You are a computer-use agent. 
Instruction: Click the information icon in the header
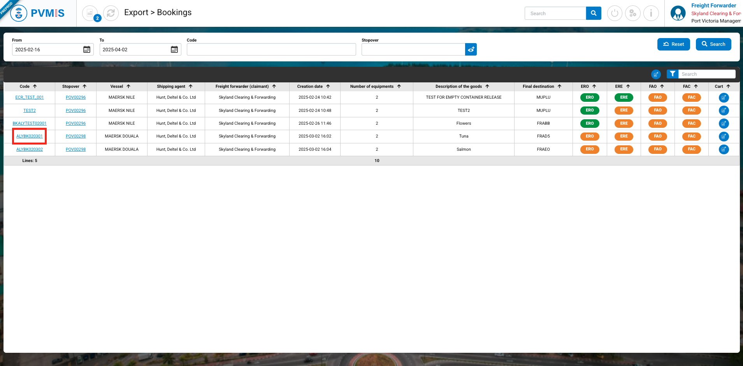[651, 13]
